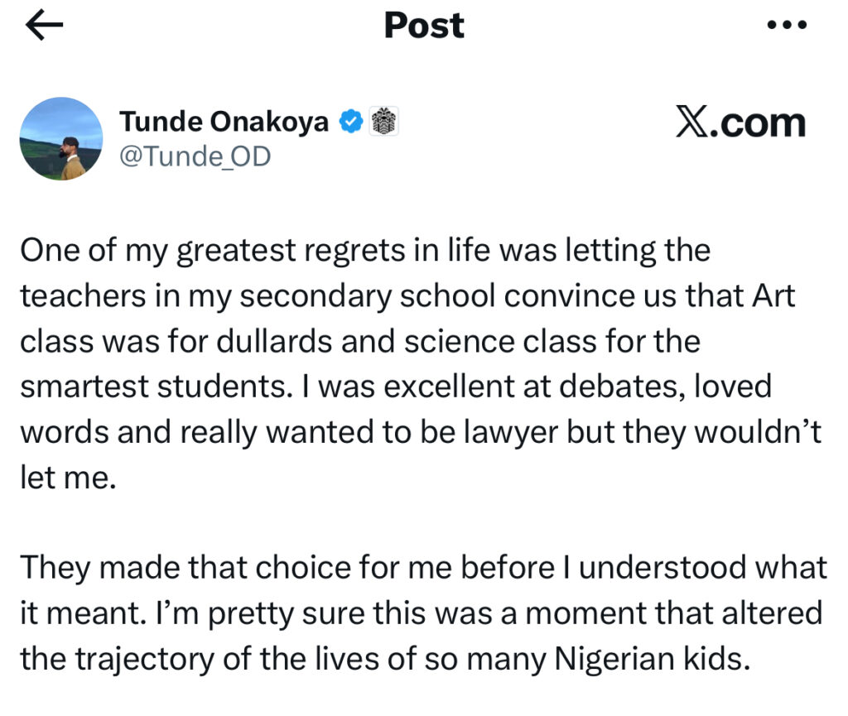Open the more options overflow menu

tap(788, 25)
